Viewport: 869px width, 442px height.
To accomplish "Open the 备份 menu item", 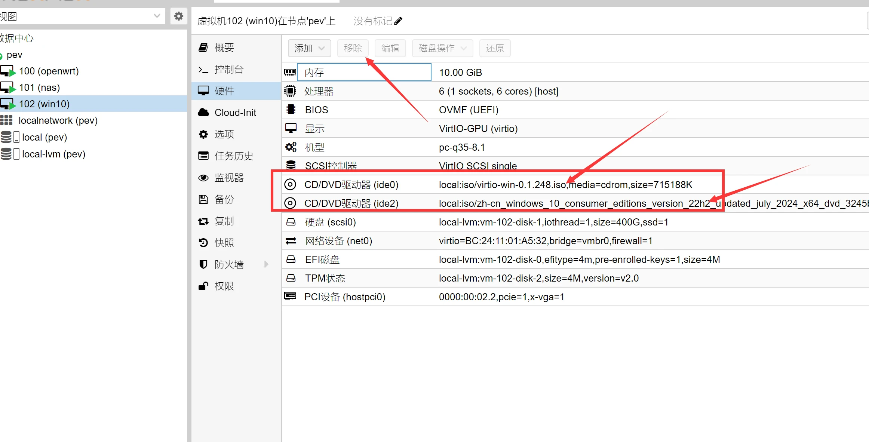I will (236, 199).
